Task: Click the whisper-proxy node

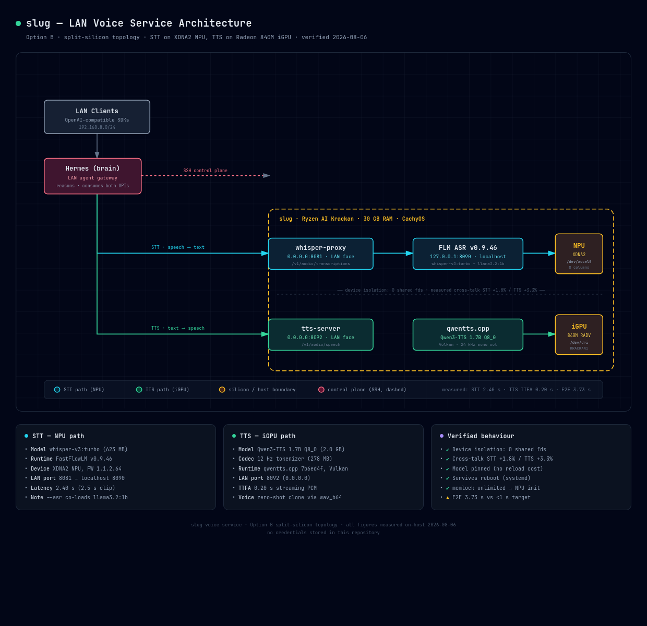Action: pyautogui.click(x=321, y=254)
